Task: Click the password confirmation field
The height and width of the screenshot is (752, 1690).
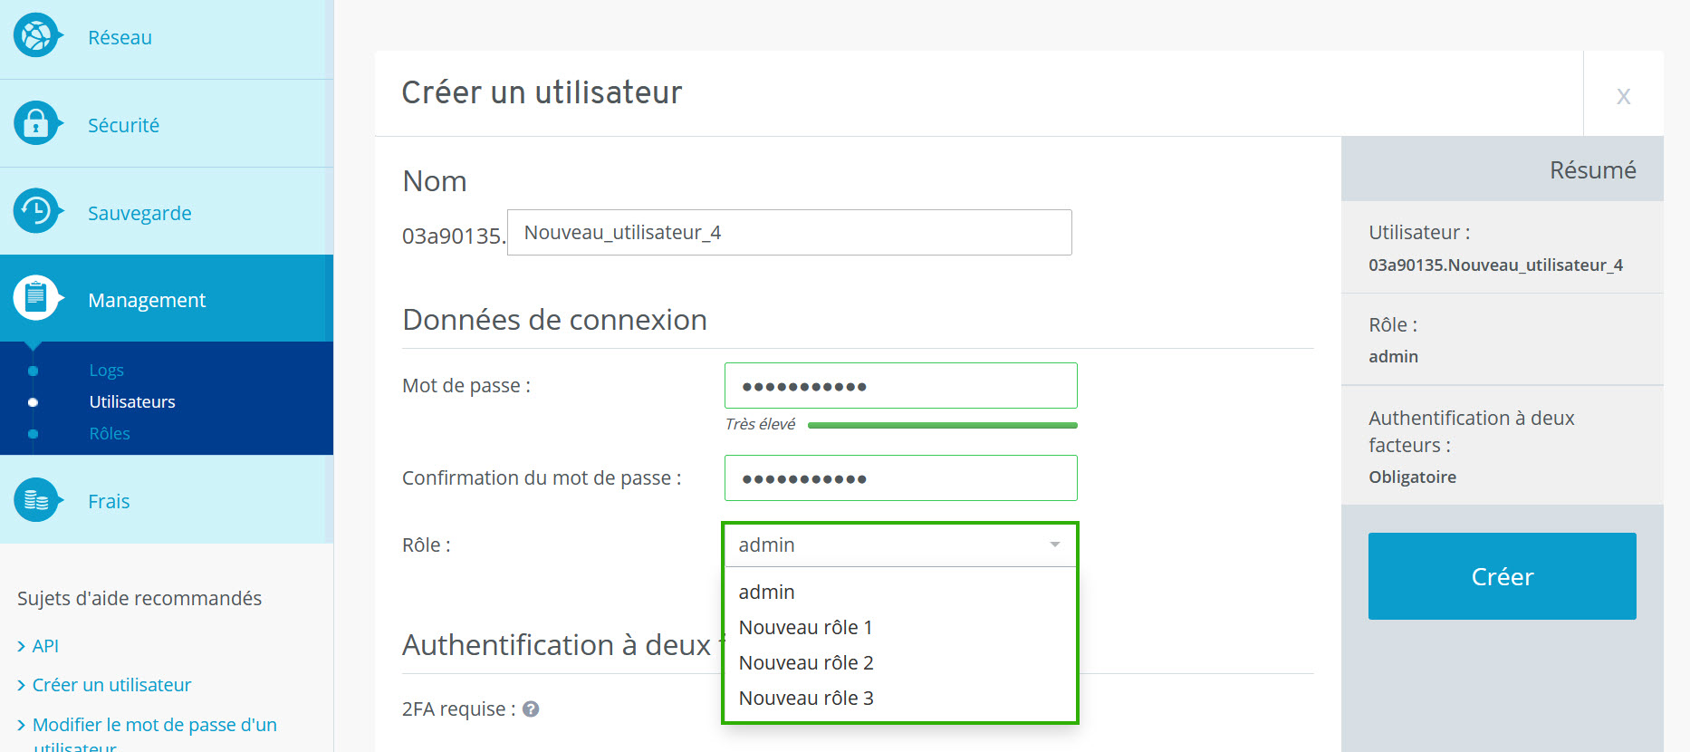Action: (x=900, y=478)
